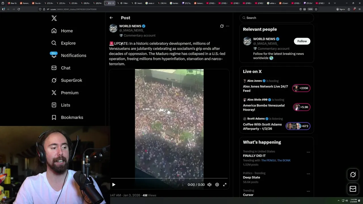Image resolution: width=363 pixels, height=204 pixels.
Task: Open video playback settings gear
Action: pyautogui.click(x=217, y=185)
